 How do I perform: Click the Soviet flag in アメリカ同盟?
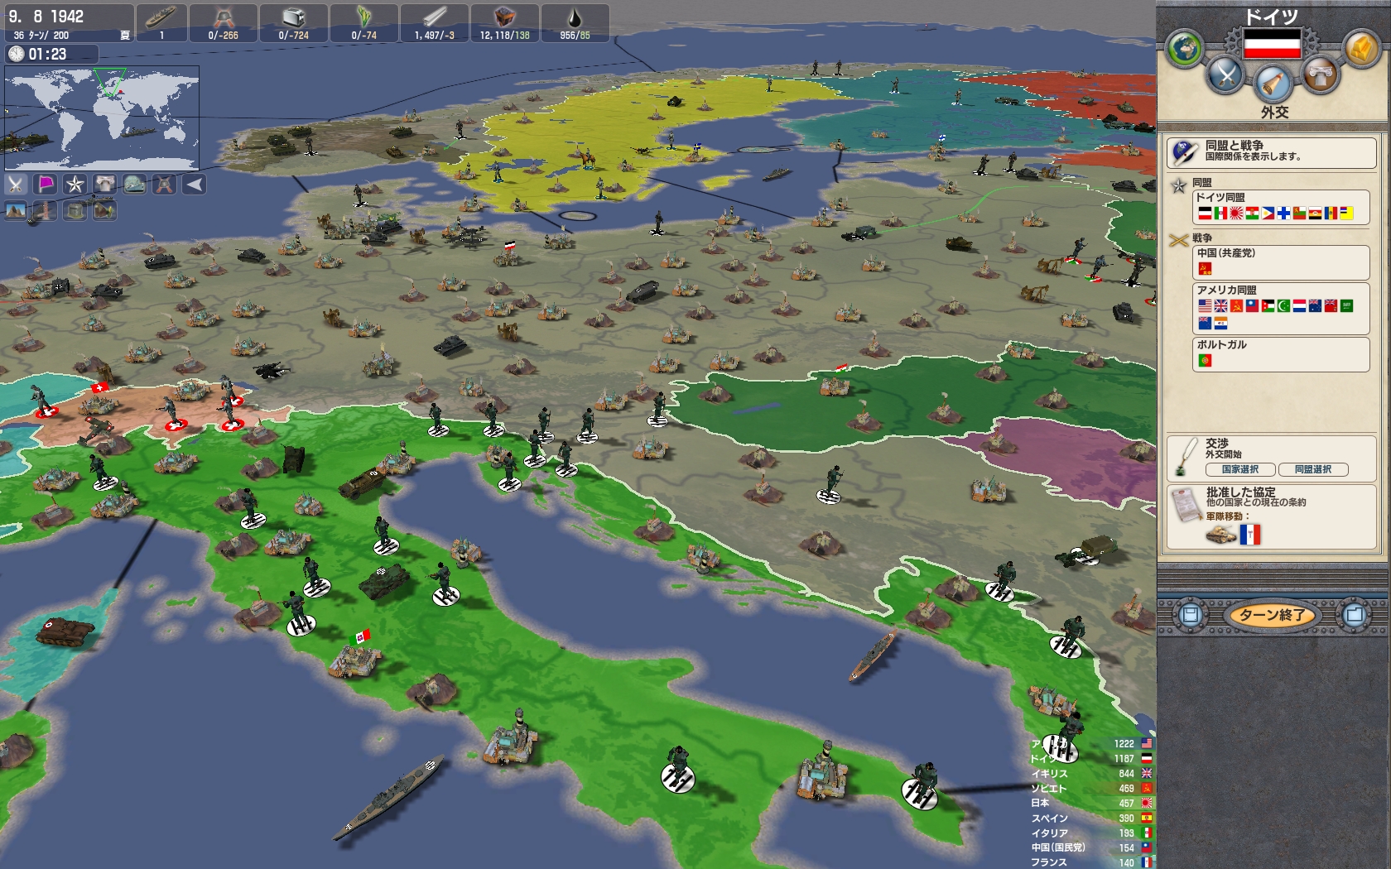(x=1236, y=306)
